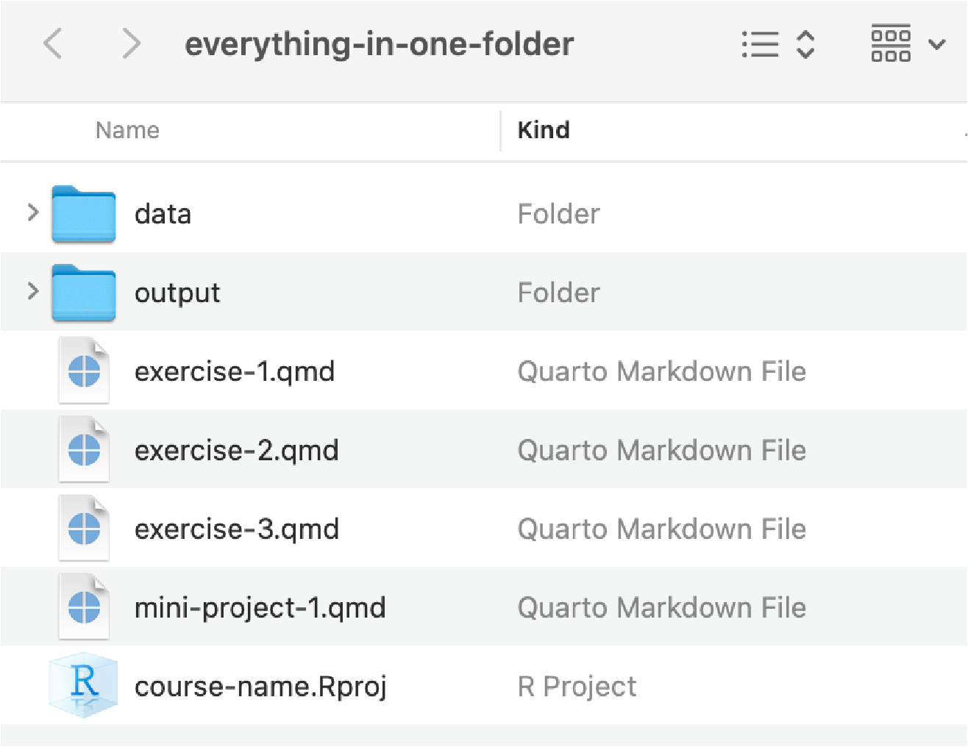Screen dimensions: 968x747
Task: Sort by the Kind column header
Action: 544,130
